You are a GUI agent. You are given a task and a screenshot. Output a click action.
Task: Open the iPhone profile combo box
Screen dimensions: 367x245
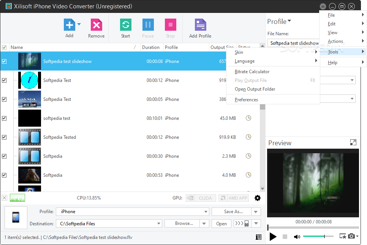(132, 212)
